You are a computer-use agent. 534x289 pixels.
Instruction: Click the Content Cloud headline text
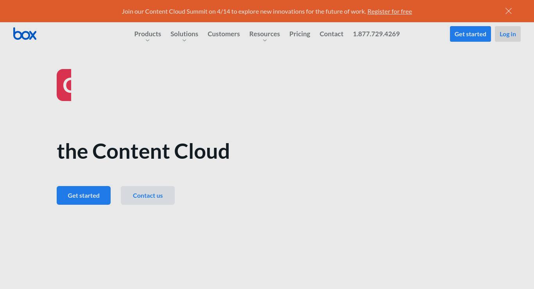[x=143, y=151]
